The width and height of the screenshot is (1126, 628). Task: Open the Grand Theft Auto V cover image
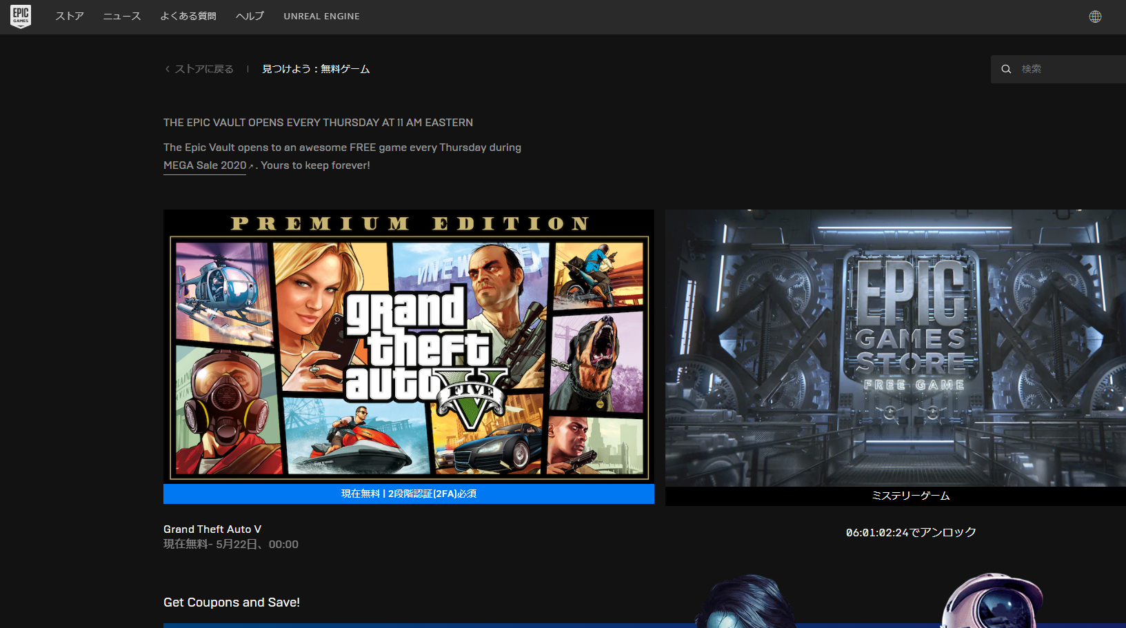click(x=409, y=346)
